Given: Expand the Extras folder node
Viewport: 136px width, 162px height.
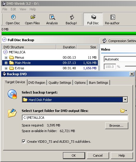Looking at the screenshot, I should pyautogui.click(x=6, y=68).
